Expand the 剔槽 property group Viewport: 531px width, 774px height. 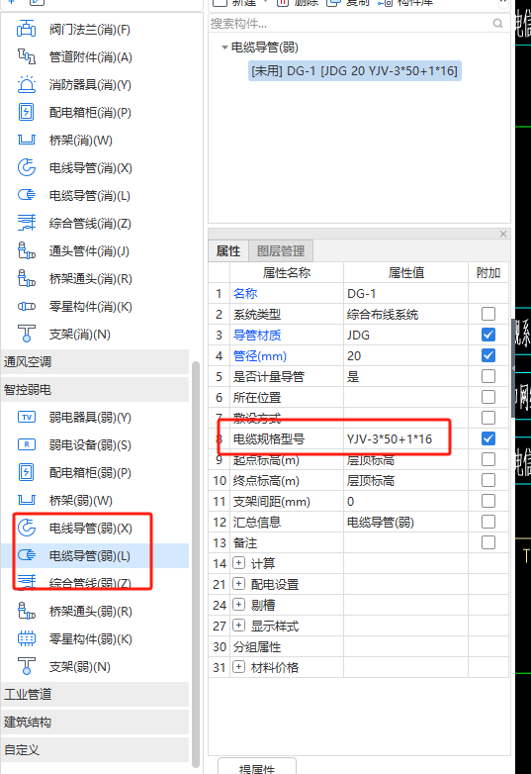(x=238, y=605)
